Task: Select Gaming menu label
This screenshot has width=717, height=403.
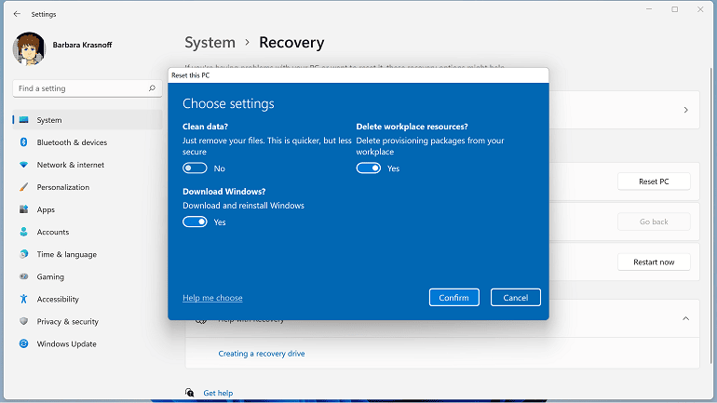Action: click(50, 276)
